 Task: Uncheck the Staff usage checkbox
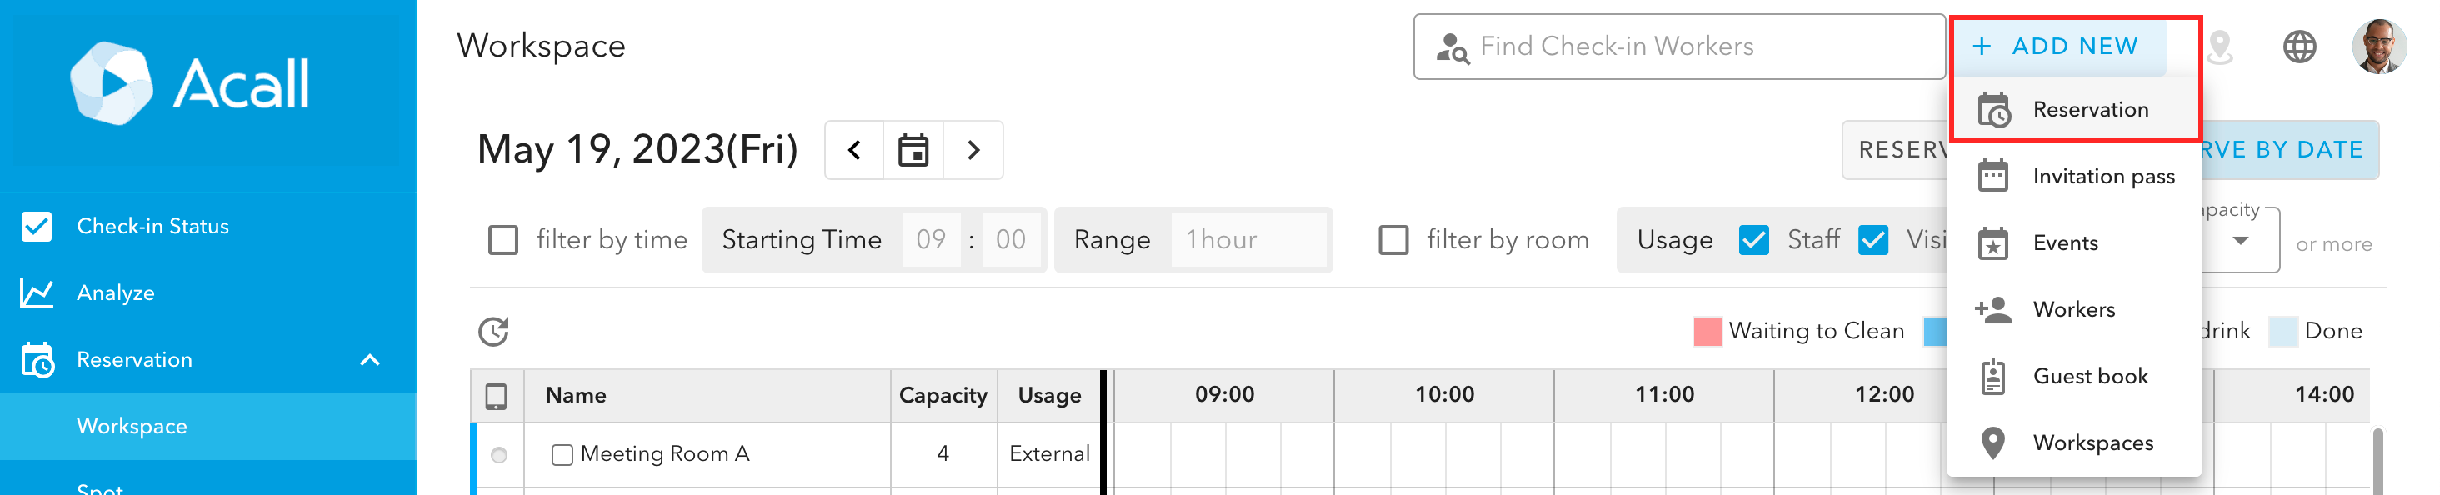[1754, 240]
